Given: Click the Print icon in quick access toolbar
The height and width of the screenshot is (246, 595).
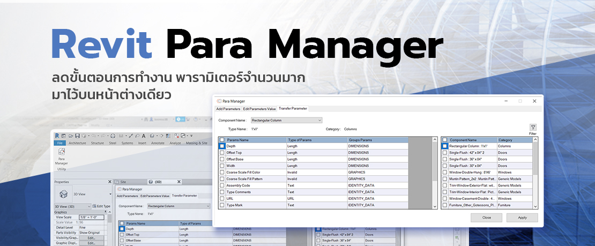Looking at the screenshot, I should pyautogui.click(x=113, y=136).
